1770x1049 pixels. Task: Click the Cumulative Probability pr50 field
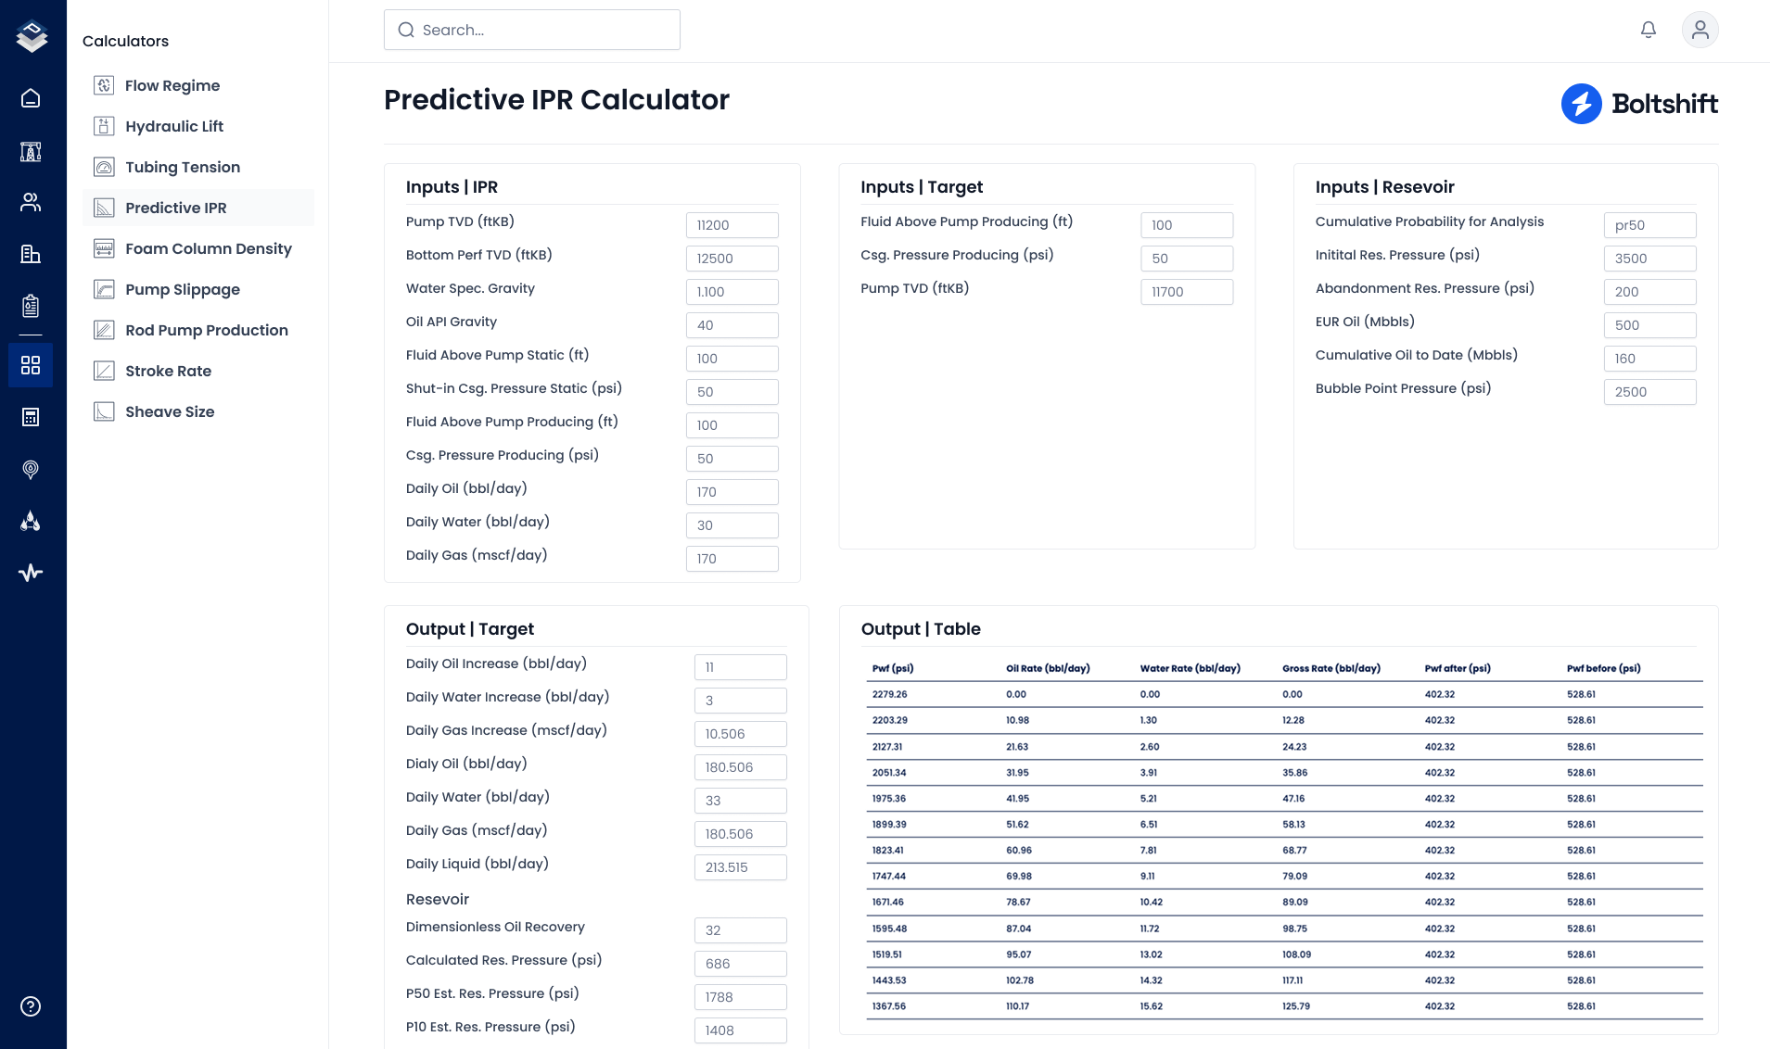pyautogui.click(x=1649, y=225)
